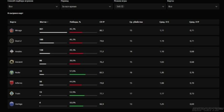Click the Dust 2 map icon

point(12,41)
